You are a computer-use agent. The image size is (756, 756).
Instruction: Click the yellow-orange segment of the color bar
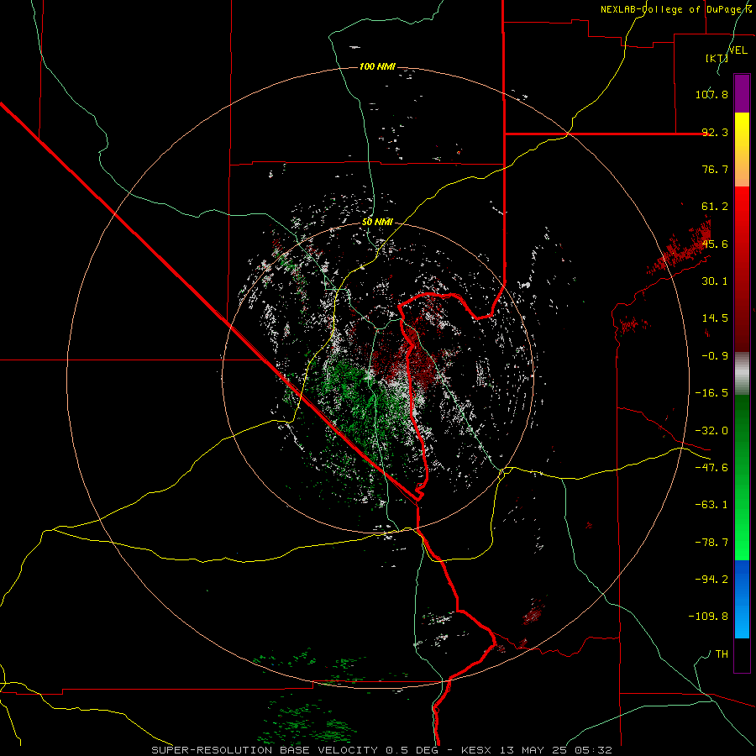[x=742, y=150]
